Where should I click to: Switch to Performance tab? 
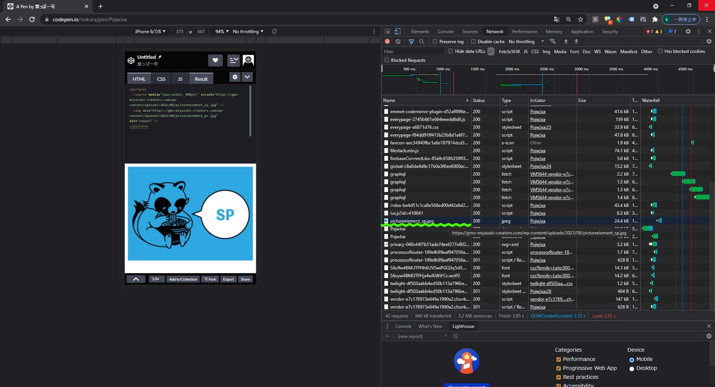[x=524, y=32]
